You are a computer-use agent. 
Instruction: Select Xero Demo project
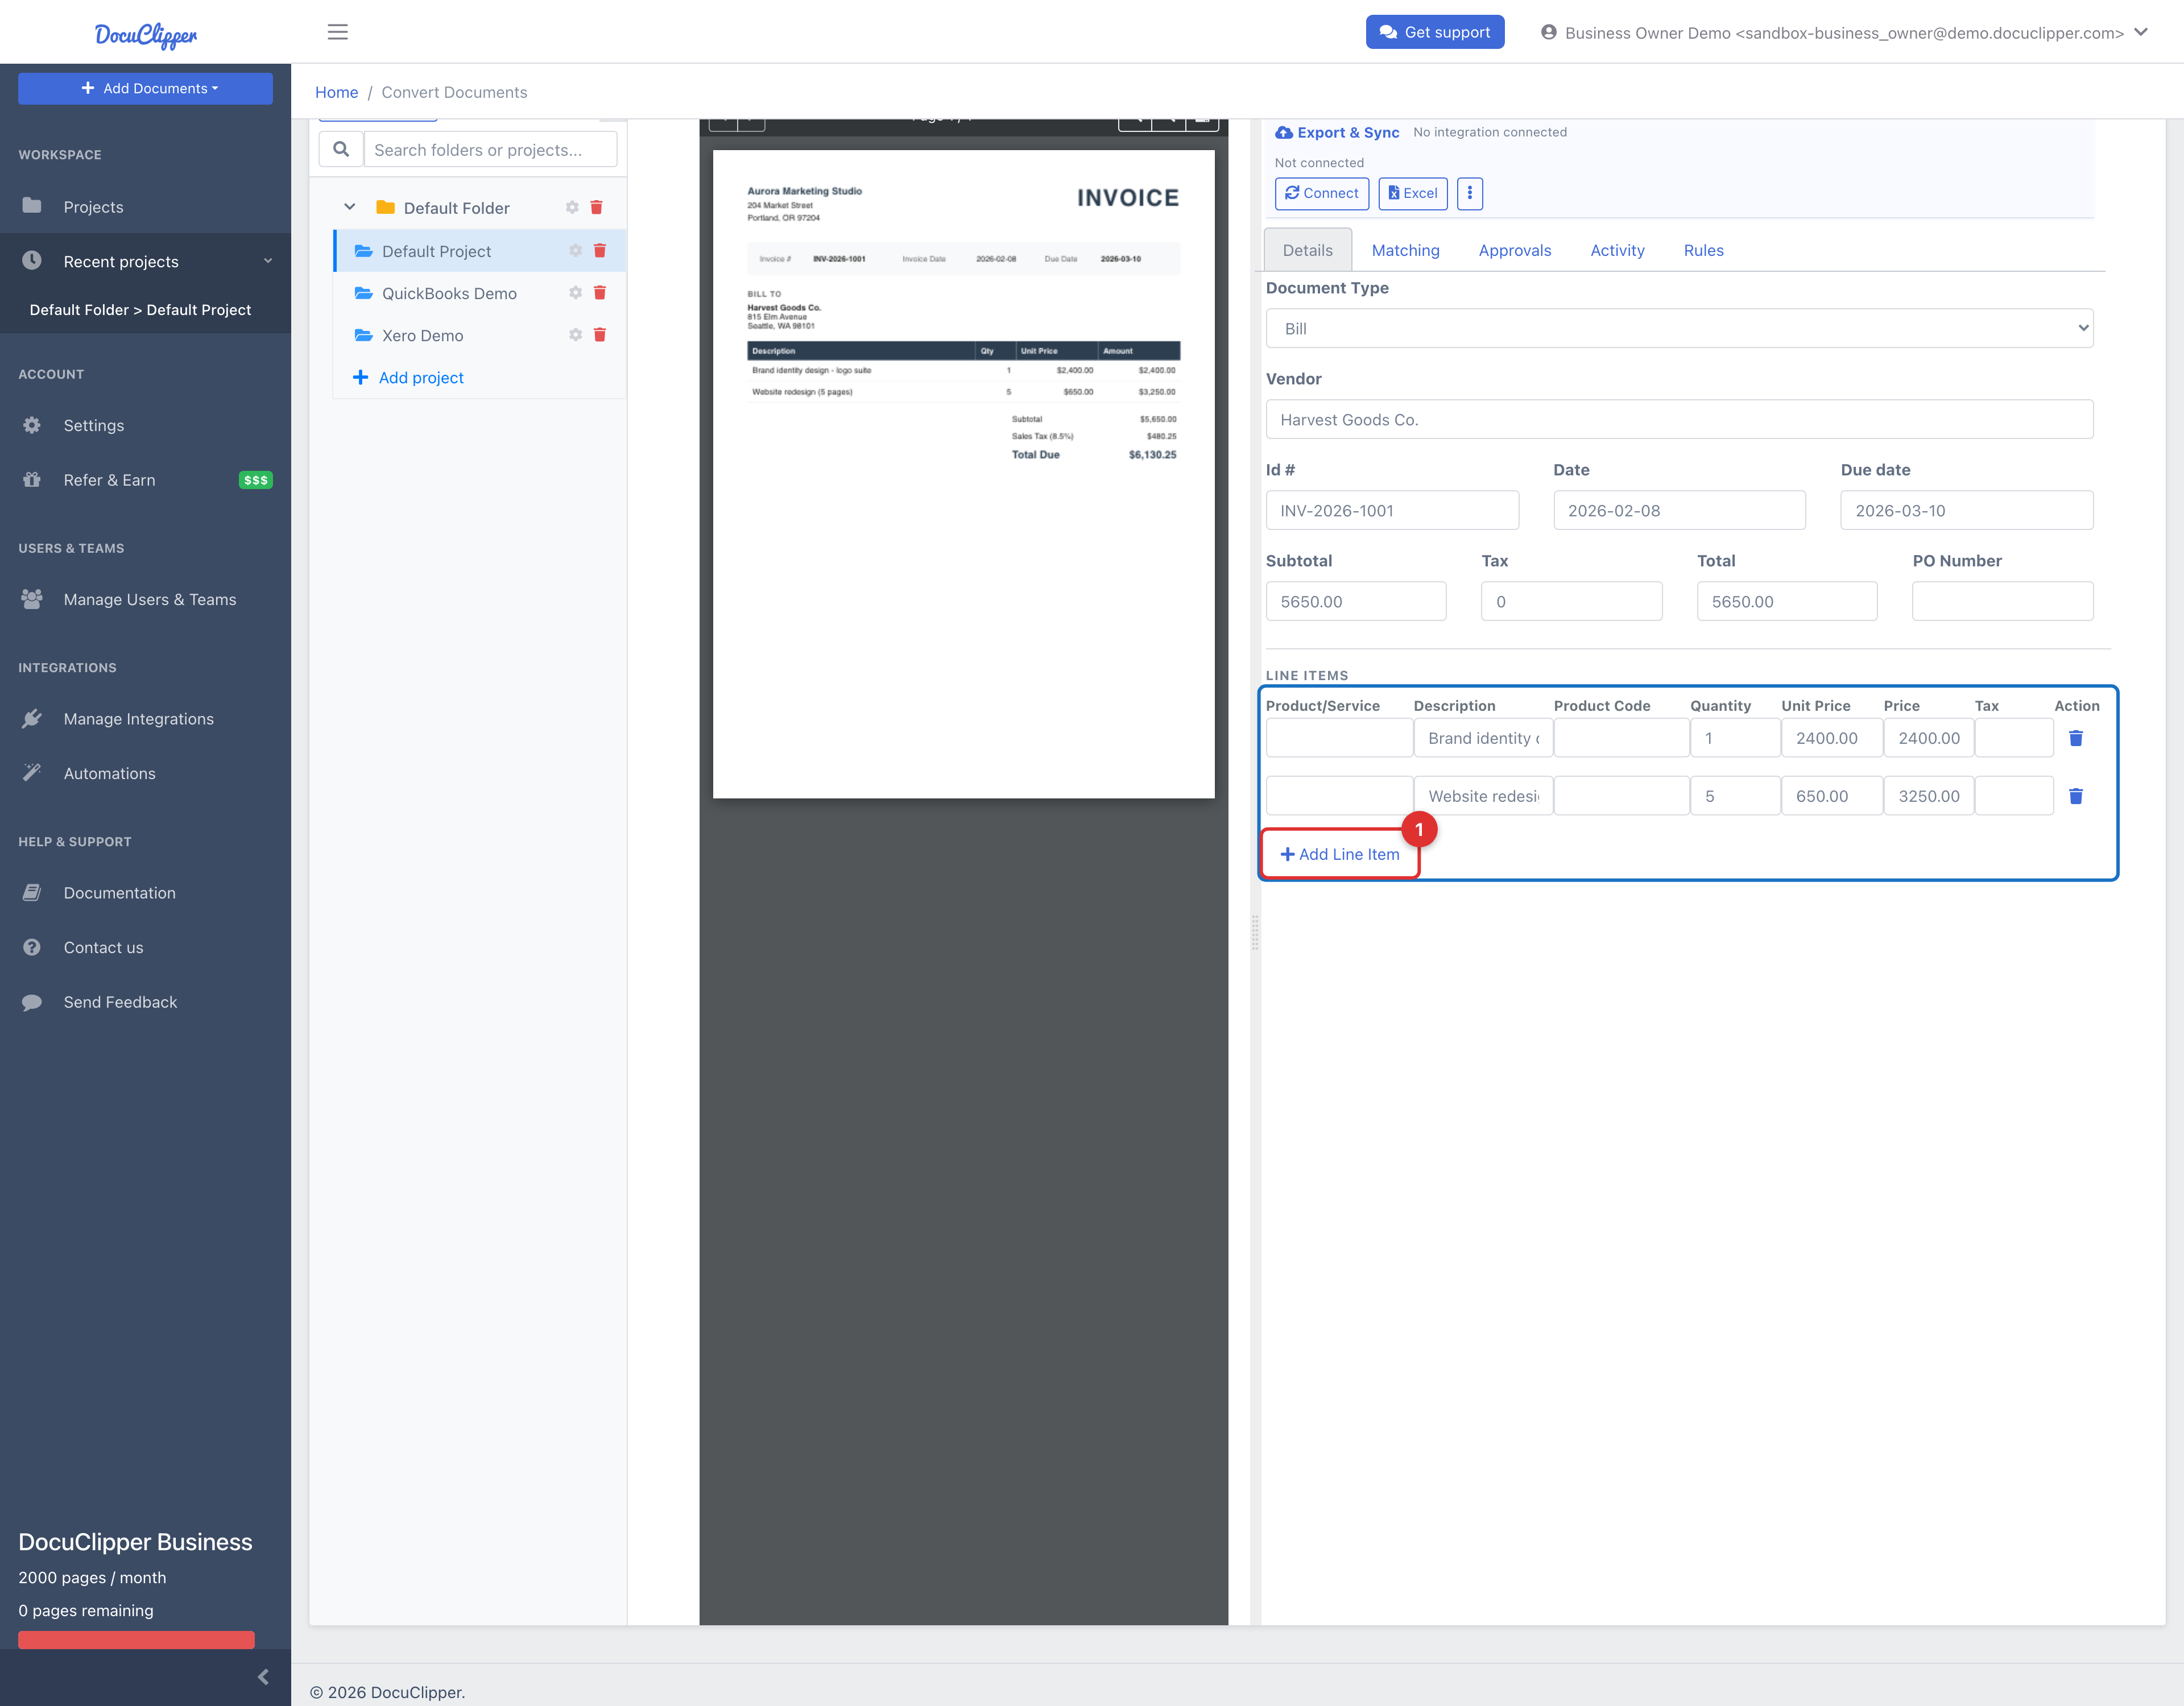(x=422, y=335)
